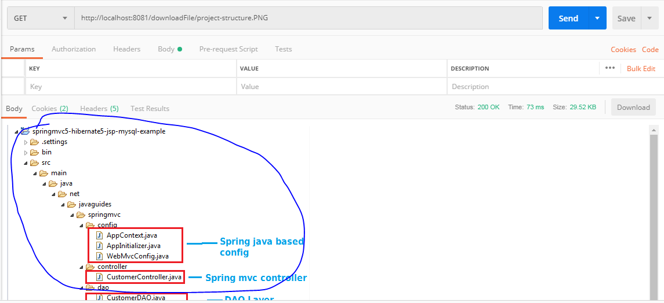Click the Code link
The image size is (664, 303).
click(x=650, y=49)
